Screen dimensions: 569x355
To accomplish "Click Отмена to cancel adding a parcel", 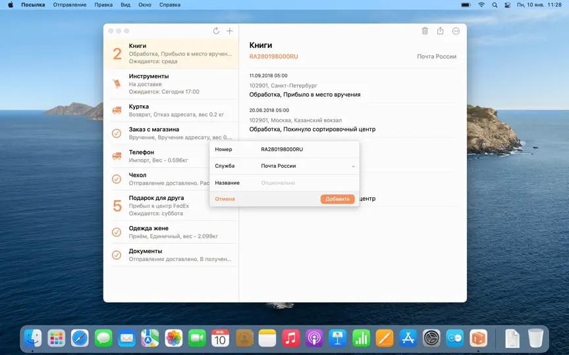I will click(x=225, y=199).
